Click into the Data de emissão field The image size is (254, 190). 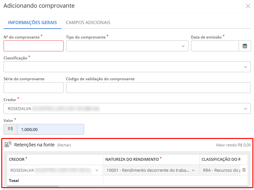tap(215, 46)
